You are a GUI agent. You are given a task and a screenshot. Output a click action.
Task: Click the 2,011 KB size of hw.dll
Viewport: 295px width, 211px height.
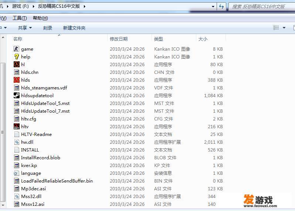(213, 142)
